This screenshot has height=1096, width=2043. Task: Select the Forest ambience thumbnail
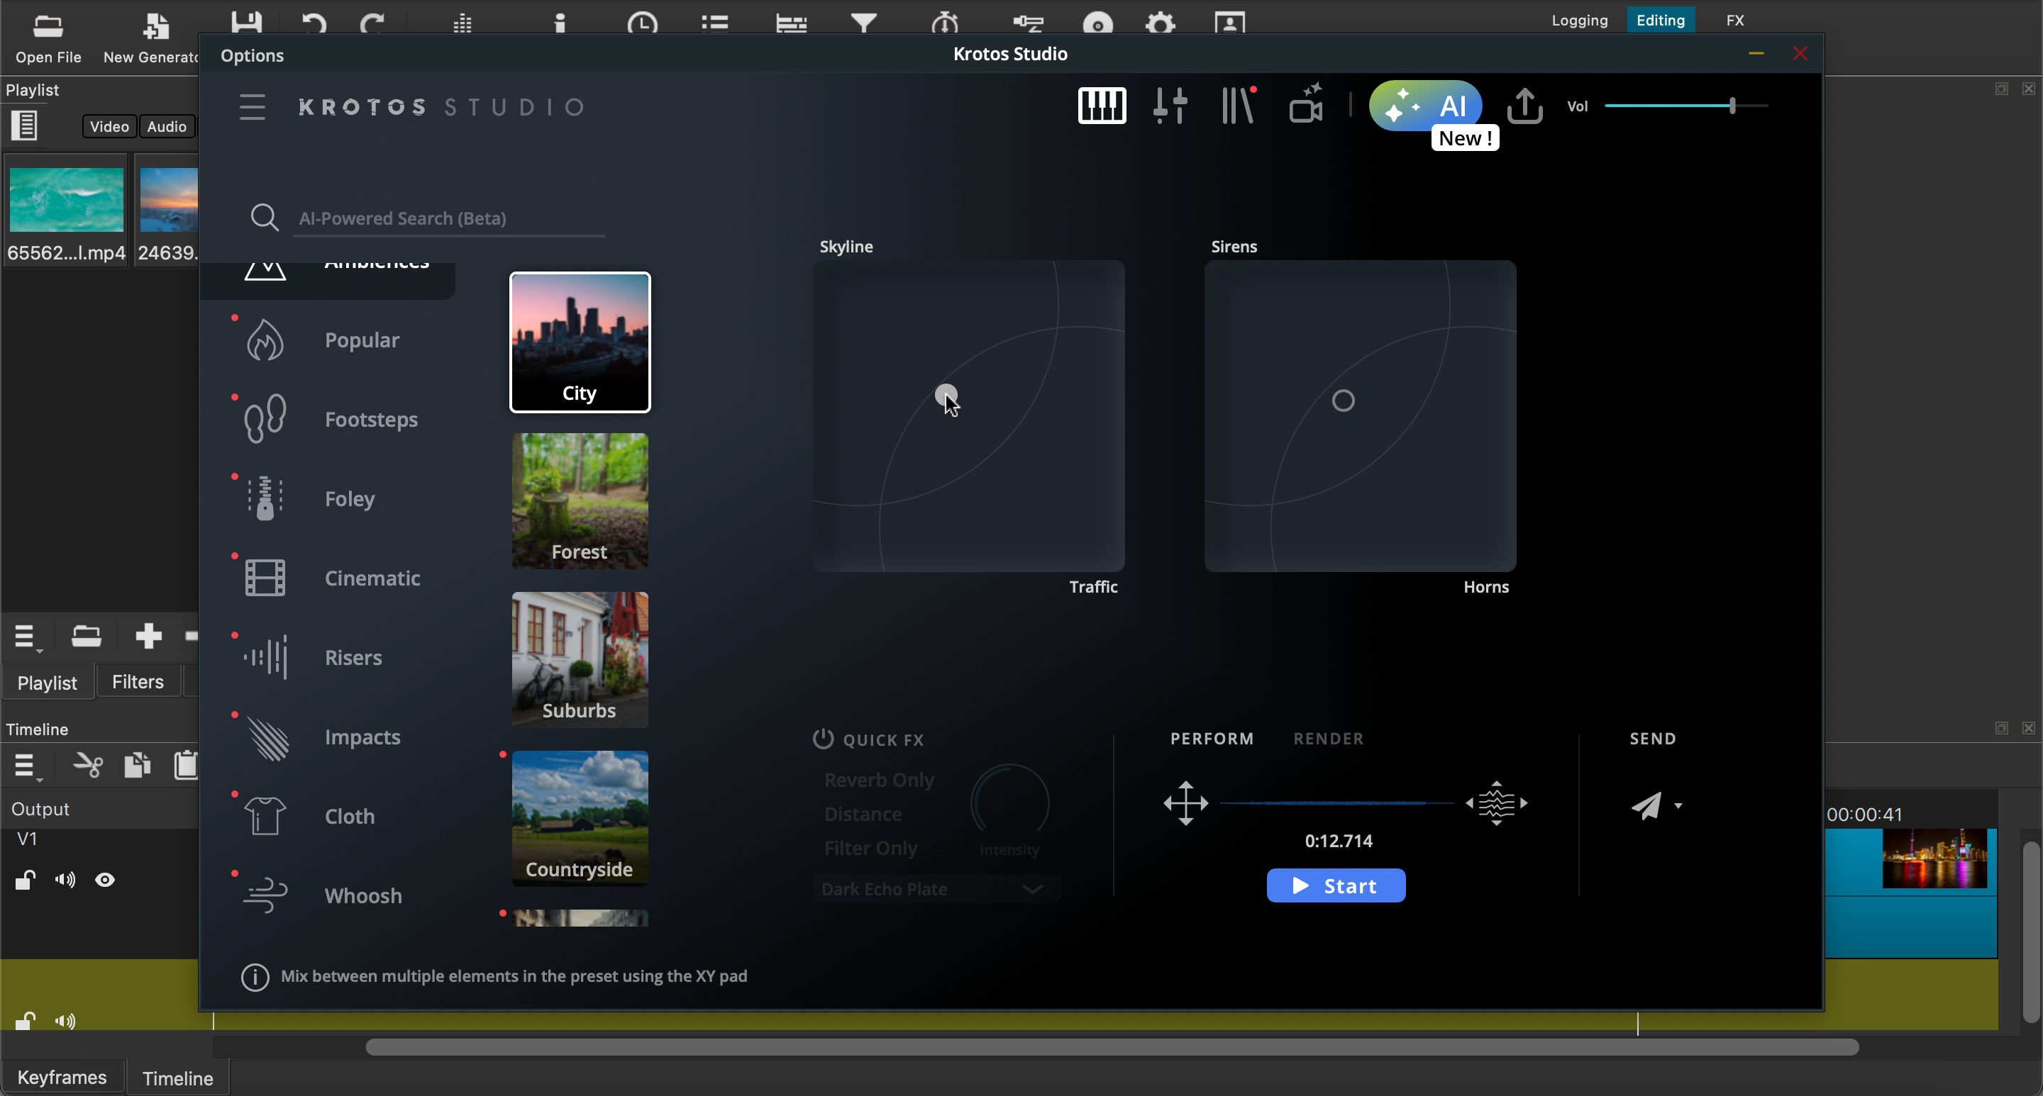[580, 501]
